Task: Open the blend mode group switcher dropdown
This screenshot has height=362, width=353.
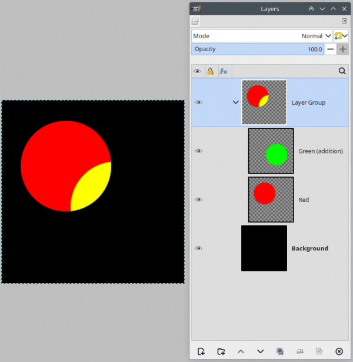Action: click(x=341, y=36)
